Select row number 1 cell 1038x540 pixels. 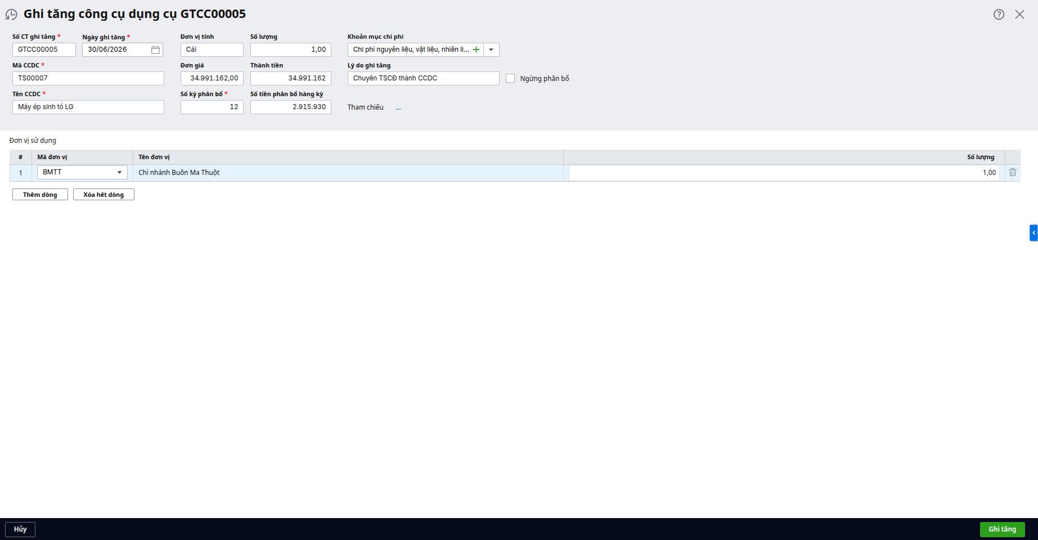click(x=21, y=173)
